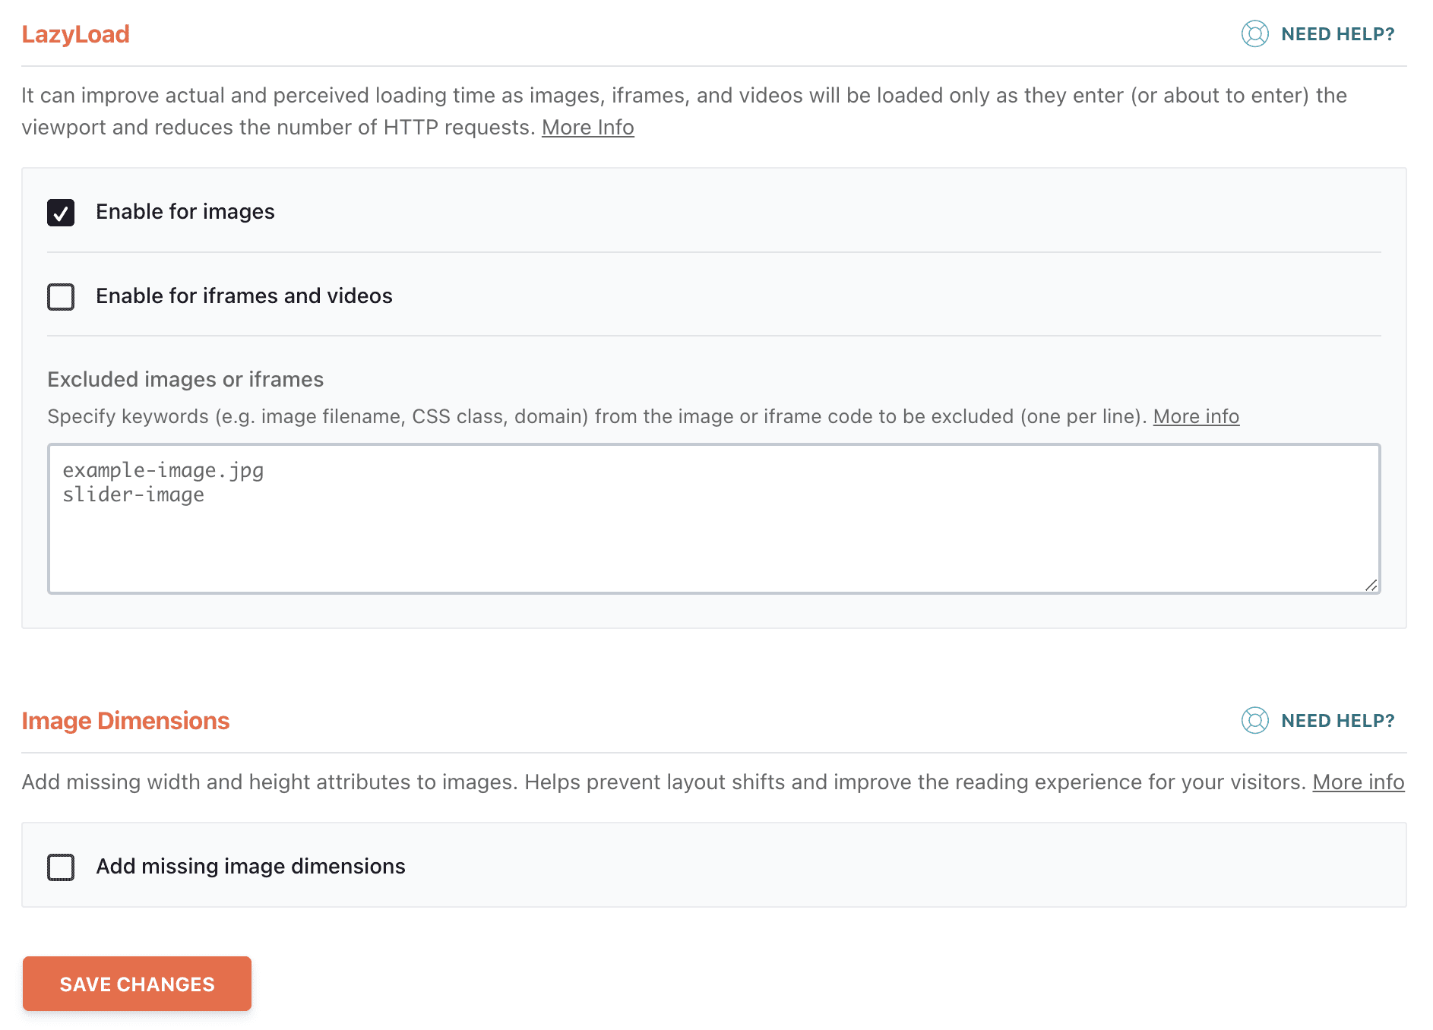Viewport: 1433px width, 1030px height.
Task: Click the lifebuoy help icon beside Image Dimensions
Action: point(1254,720)
